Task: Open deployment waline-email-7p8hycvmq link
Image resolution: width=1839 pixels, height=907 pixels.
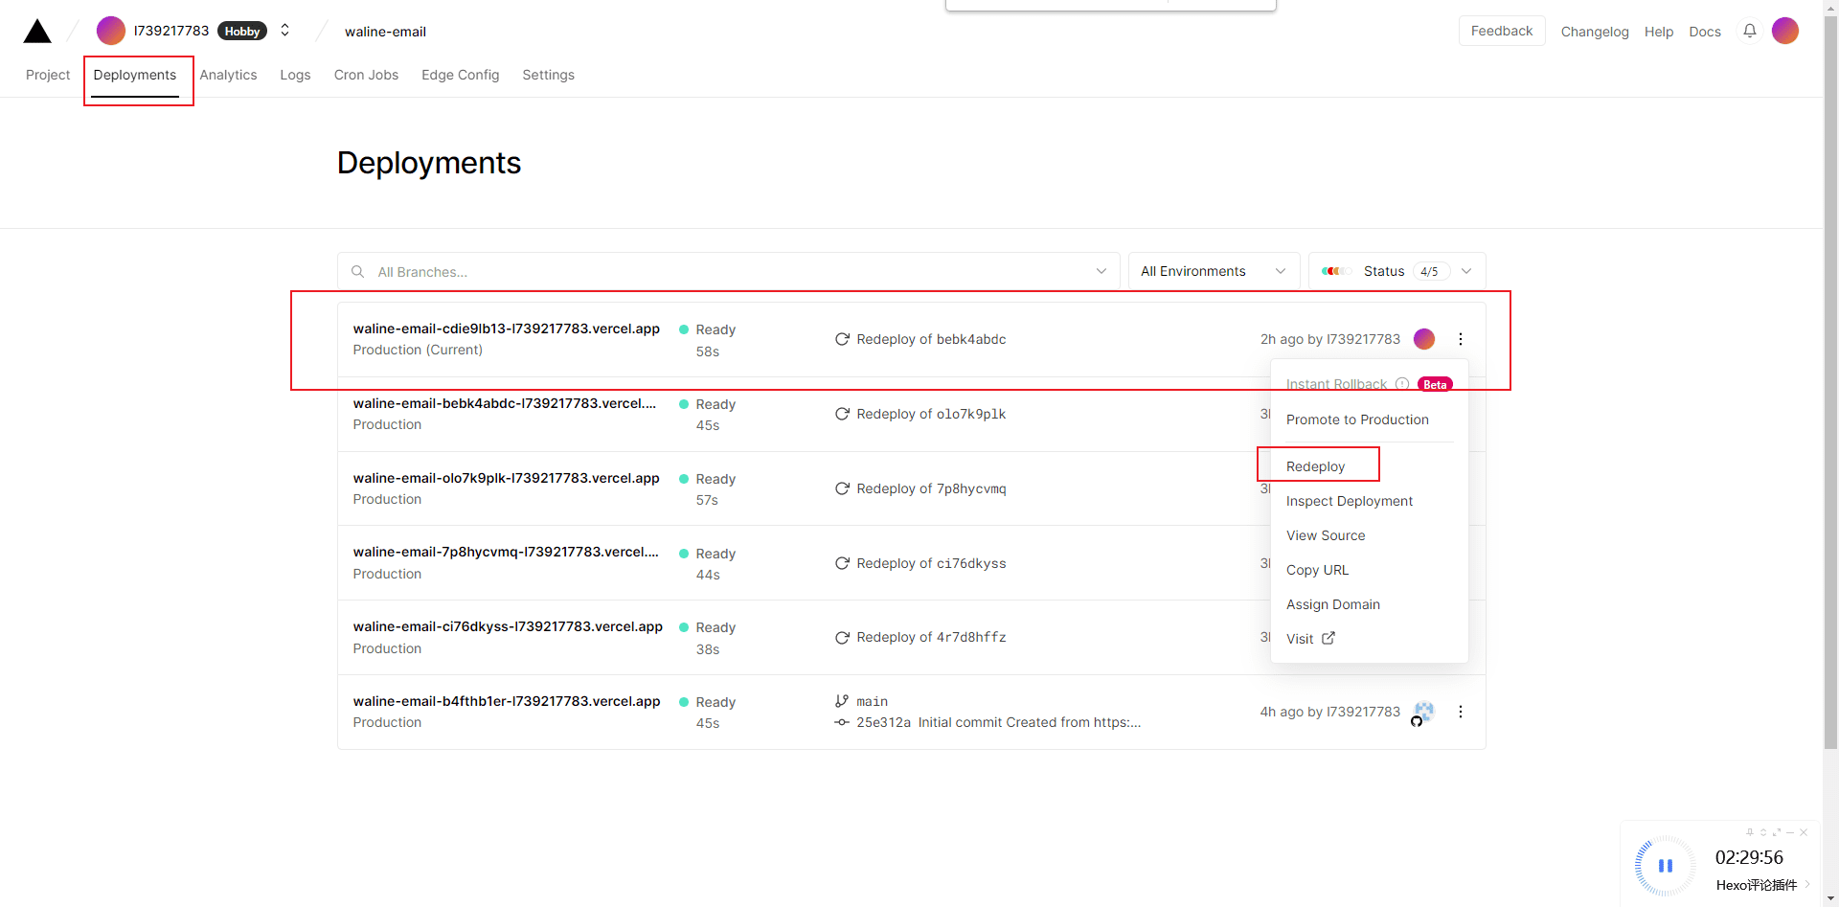Action: point(506,552)
